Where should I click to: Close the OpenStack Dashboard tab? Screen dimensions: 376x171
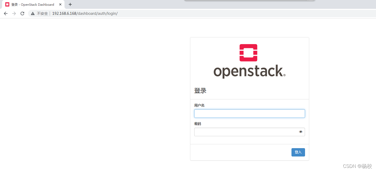(x=60, y=4)
